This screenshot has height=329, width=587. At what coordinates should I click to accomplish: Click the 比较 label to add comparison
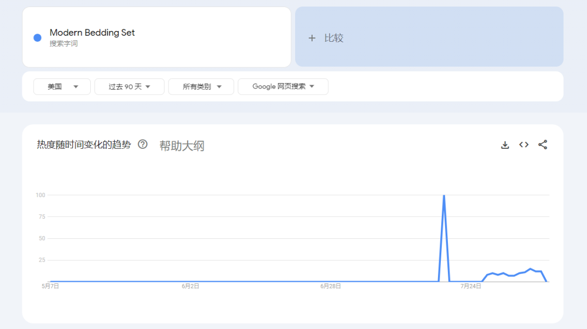pos(334,38)
